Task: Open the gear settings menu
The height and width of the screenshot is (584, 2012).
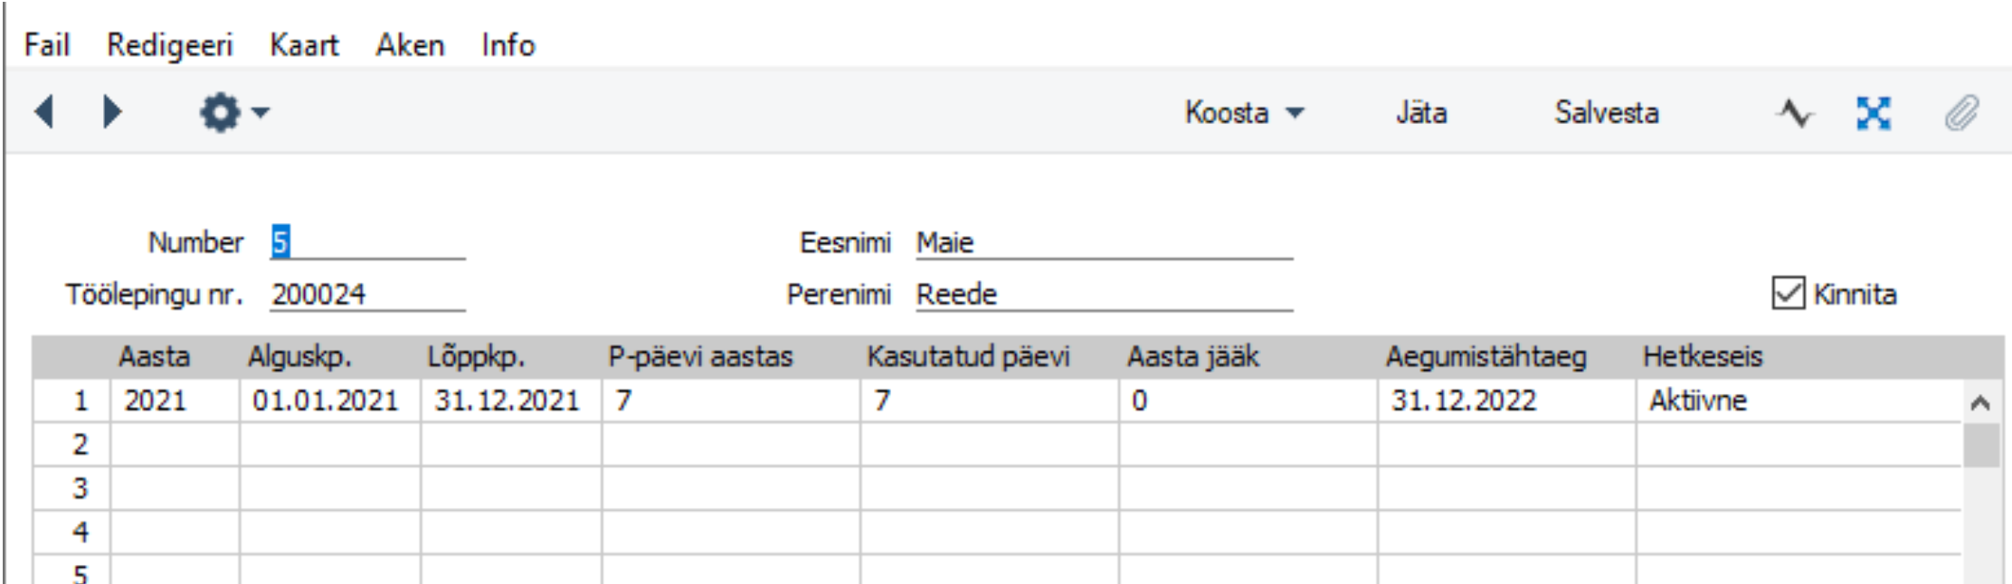Action: pos(220,113)
